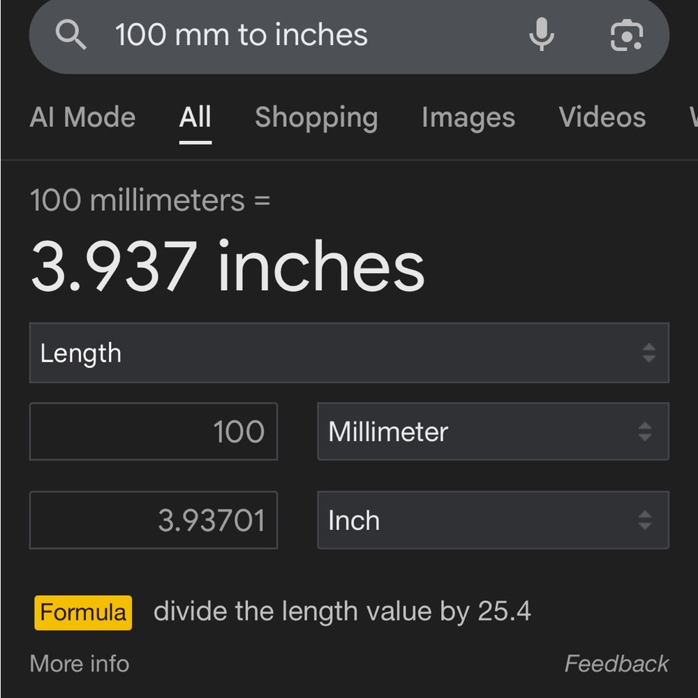Click the Length selector up-down arrows
The image size is (698, 698).
(x=648, y=352)
